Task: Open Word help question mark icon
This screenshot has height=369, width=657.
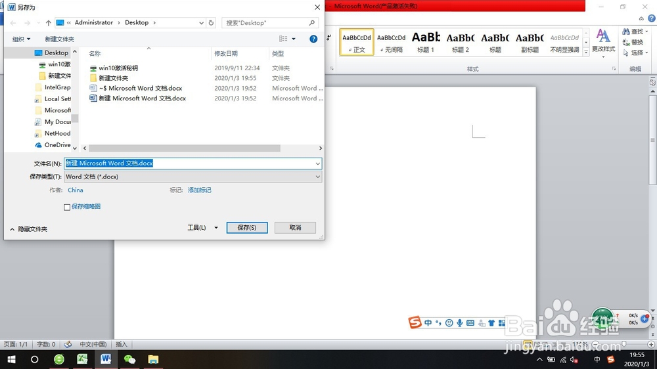Action: [x=652, y=18]
